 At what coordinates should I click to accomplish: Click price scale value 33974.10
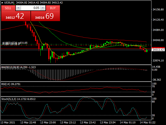pos(158,61)
